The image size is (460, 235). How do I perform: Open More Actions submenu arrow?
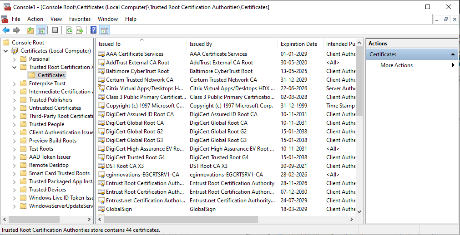453,65
